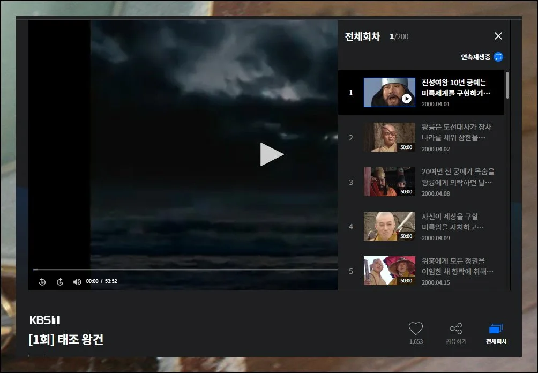
Task: Open episode 2 thumbnail dated 2000.04.02
Action: [389, 137]
